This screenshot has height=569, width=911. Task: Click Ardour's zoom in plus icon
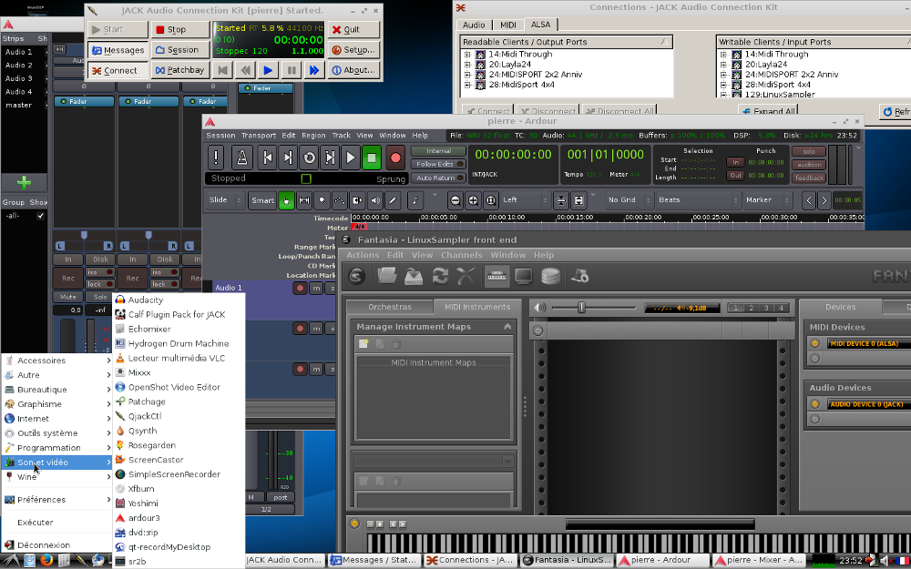pos(473,200)
